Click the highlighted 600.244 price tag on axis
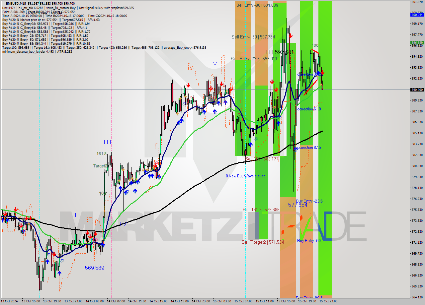This screenshot has width=425, height=305. click(417, 15)
